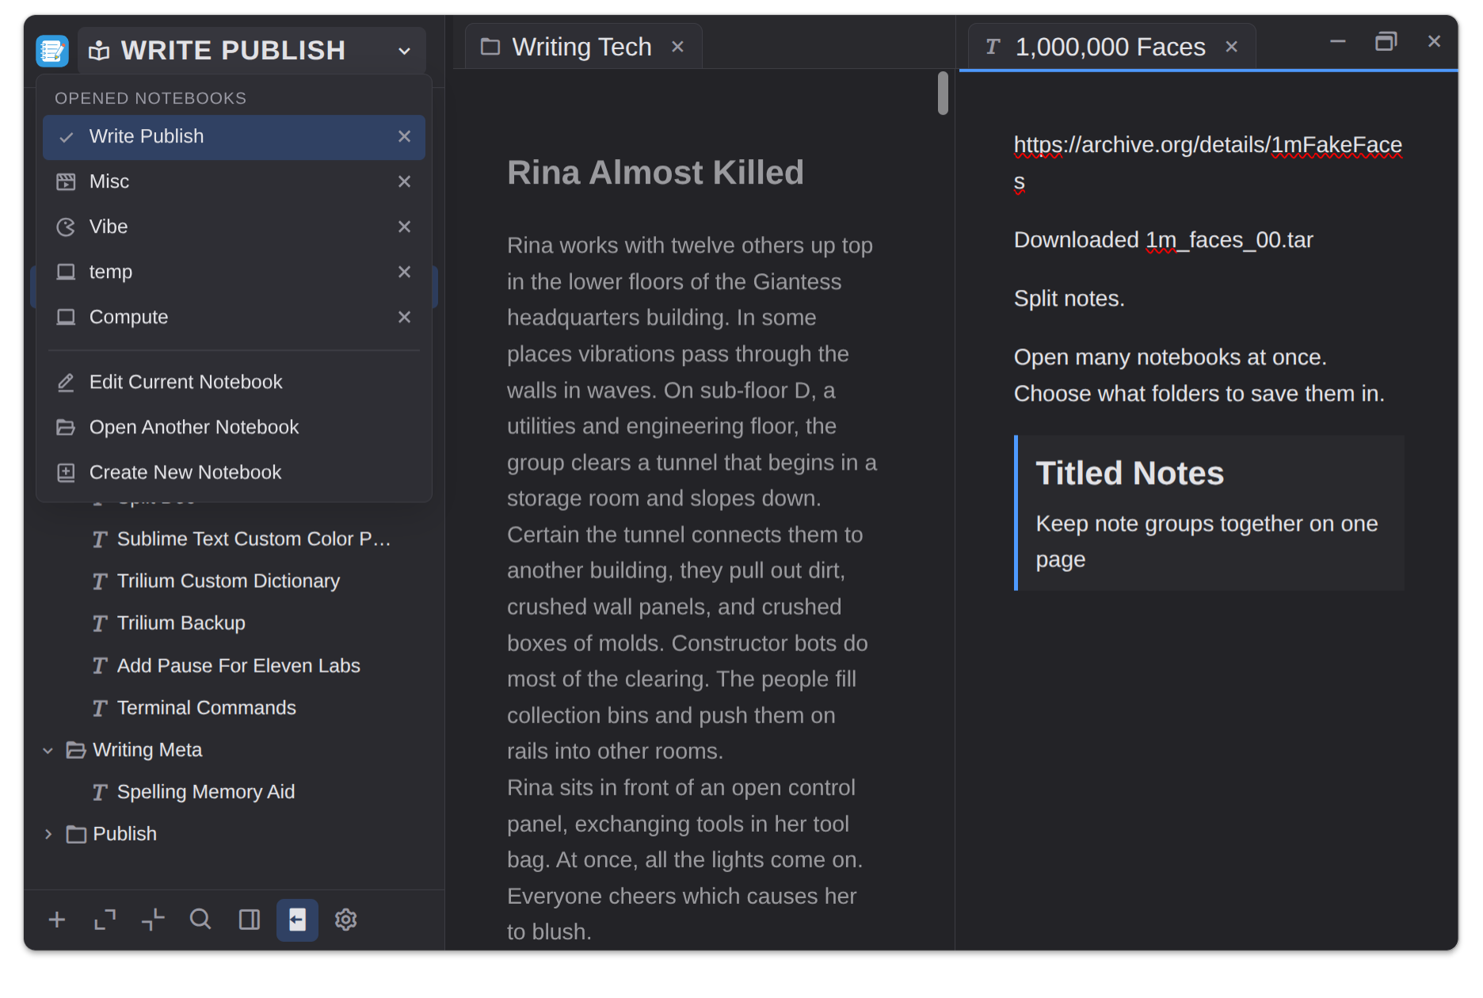Toggle the highlighted sidebar collapse button

(x=297, y=920)
